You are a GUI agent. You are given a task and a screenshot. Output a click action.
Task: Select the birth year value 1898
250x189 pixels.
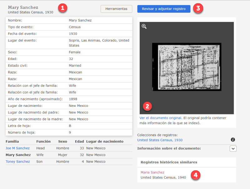coord(73,99)
